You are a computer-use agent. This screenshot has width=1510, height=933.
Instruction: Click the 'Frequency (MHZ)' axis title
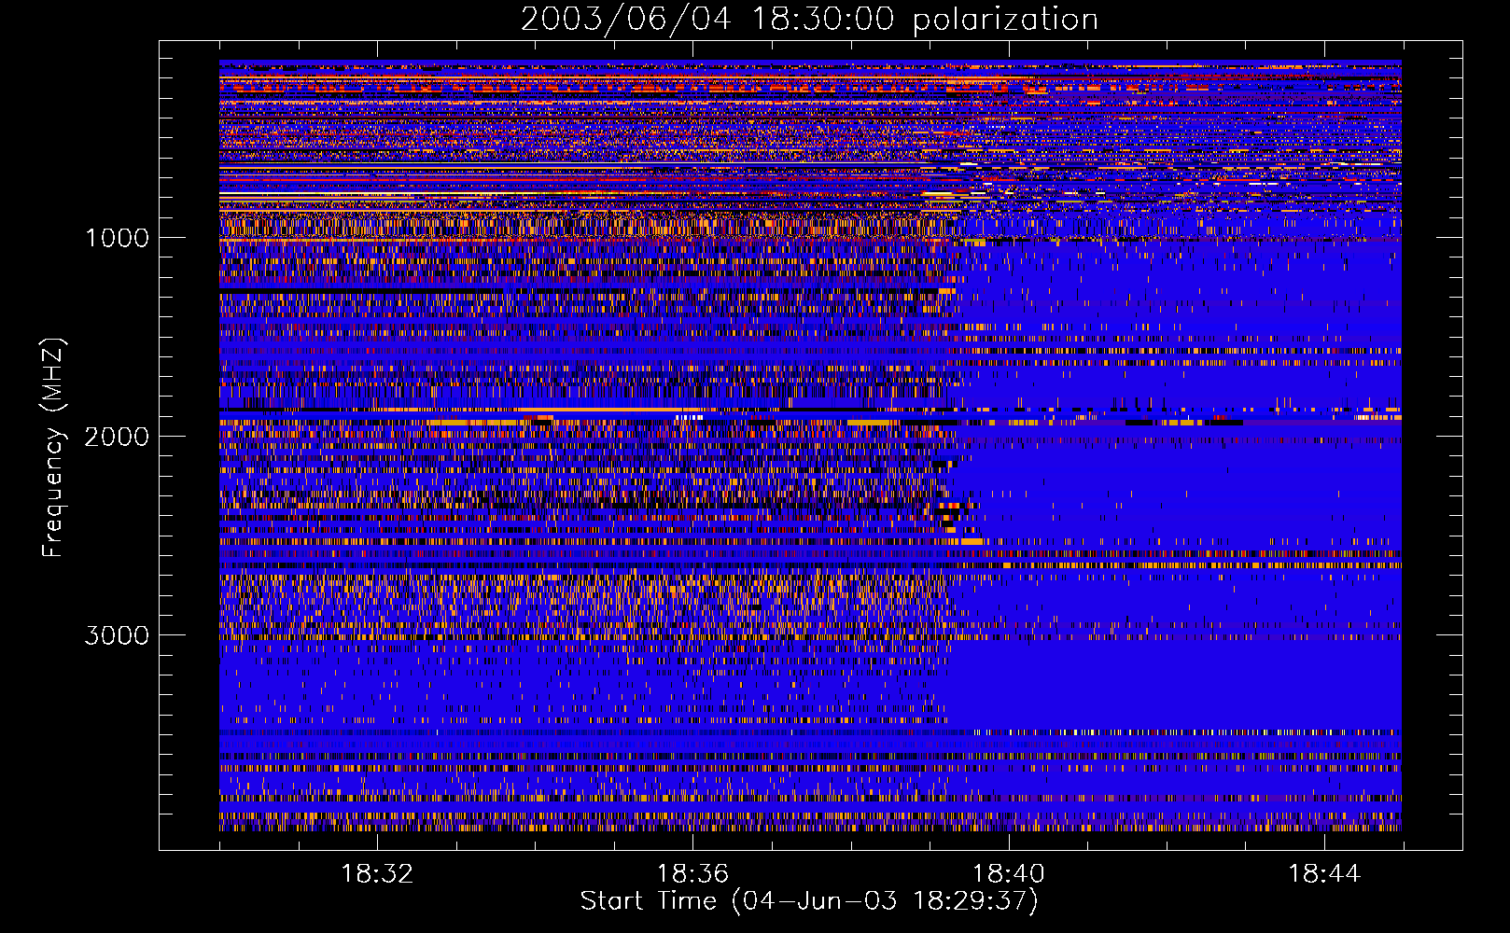click(x=53, y=447)
